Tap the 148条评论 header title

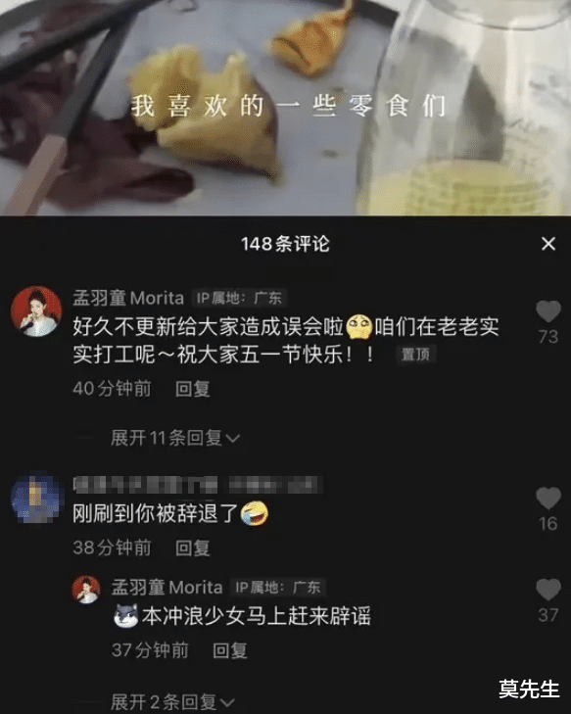(x=285, y=244)
